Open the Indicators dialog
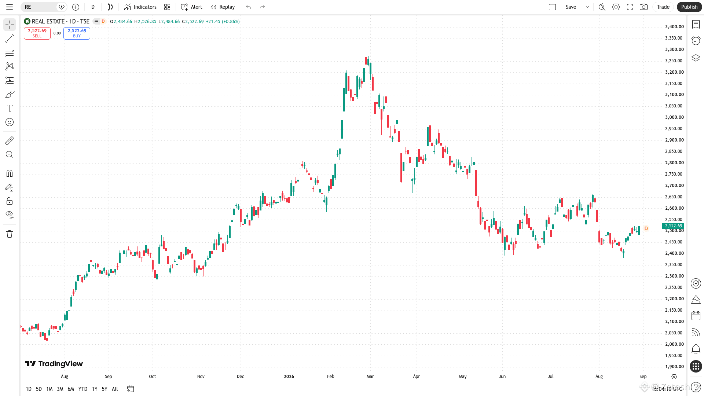704x396 pixels. [140, 7]
